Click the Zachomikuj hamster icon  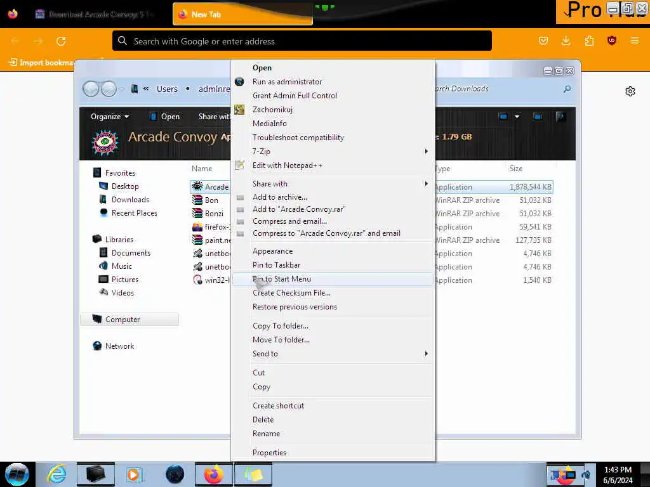pos(239,109)
